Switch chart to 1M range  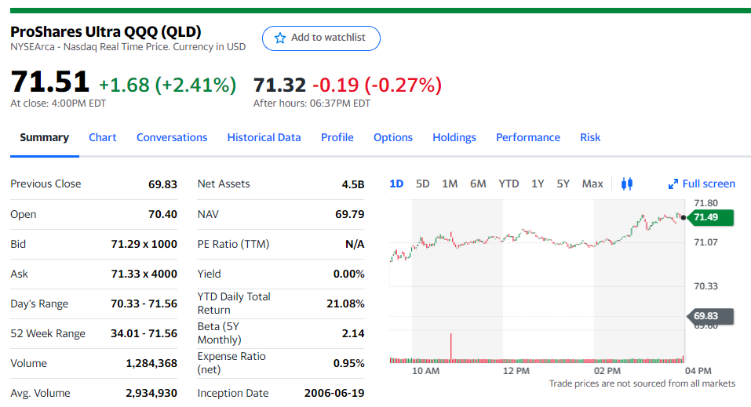tap(450, 184)
